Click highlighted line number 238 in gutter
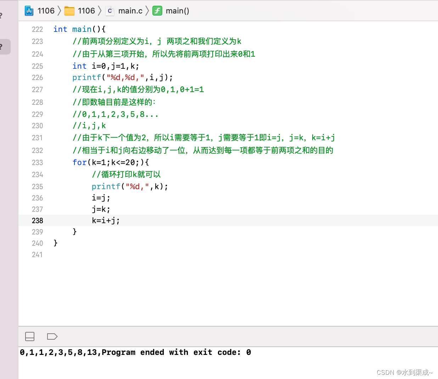The width and height of the screenshot is (438, 379). pos(37,221)
